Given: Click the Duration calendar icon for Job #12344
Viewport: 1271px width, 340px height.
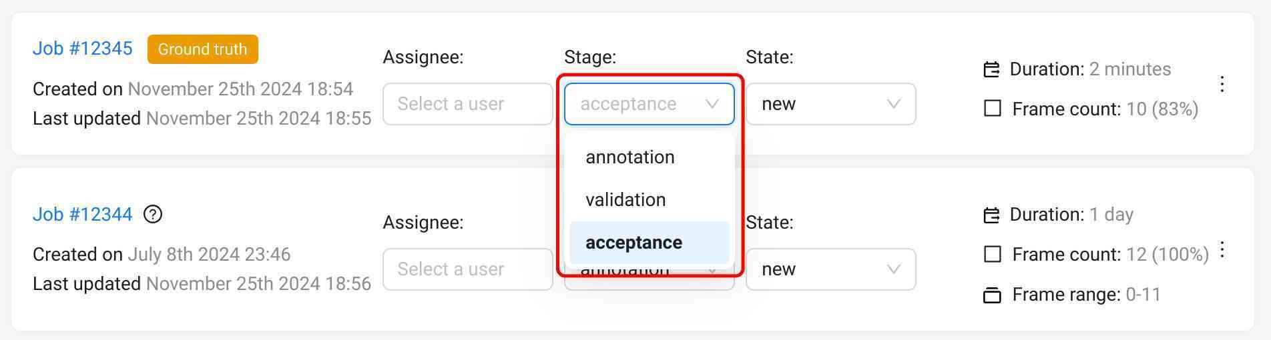Looking at the screenshot, I should pyautogui.click(x=992, y=215).
